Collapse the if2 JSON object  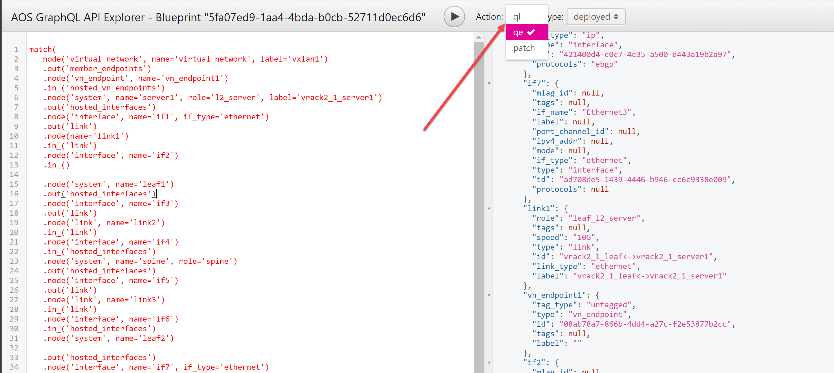click(489, 363)
